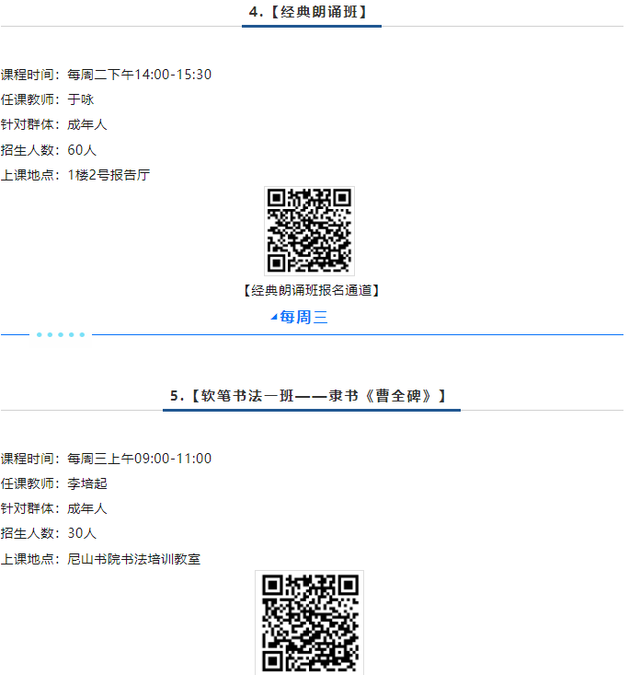This screenshot has height=675, width=629.
Task: Click 成年人 under 任课教师：于咏
Action: click(x=87, y=124)
